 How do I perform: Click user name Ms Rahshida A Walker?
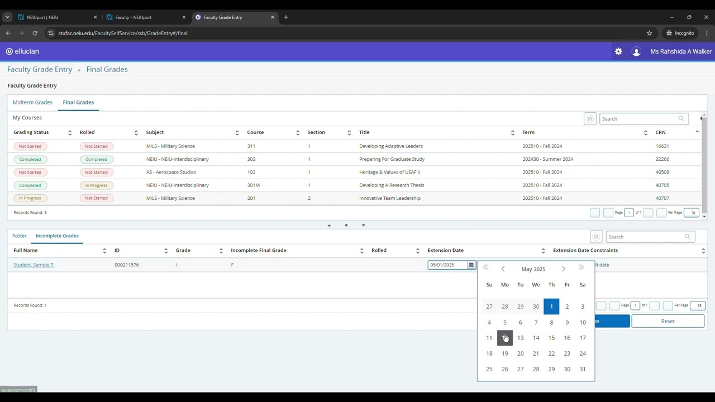[x=681, y=51]
